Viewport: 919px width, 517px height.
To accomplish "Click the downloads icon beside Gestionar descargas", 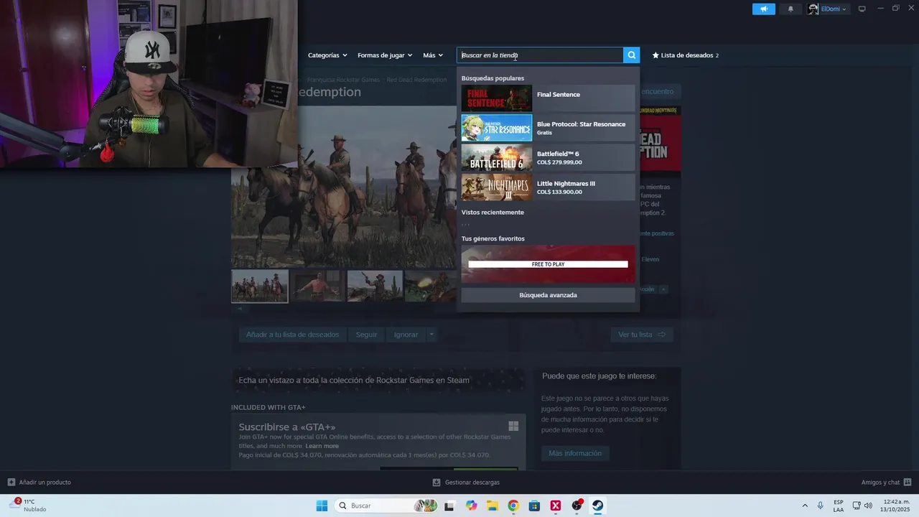I will pos(437,483).
